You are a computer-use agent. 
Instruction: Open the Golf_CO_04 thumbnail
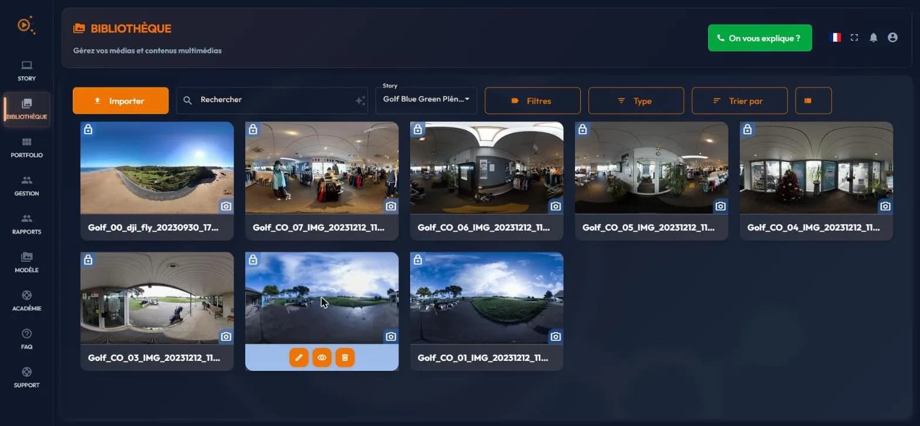click(x=816, y=168)
